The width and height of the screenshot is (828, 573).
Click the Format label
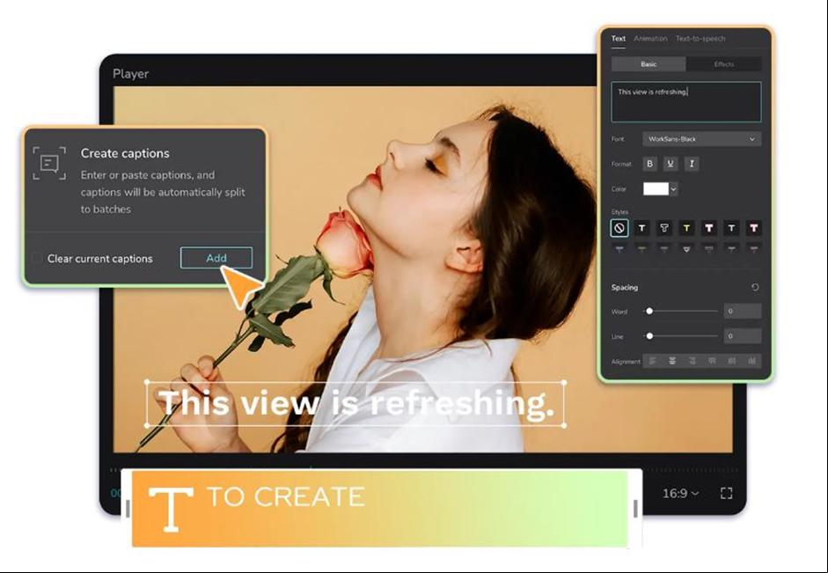[x=621, y=165]
